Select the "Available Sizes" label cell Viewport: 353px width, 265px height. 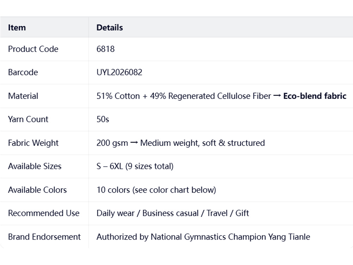coord(35,166)
